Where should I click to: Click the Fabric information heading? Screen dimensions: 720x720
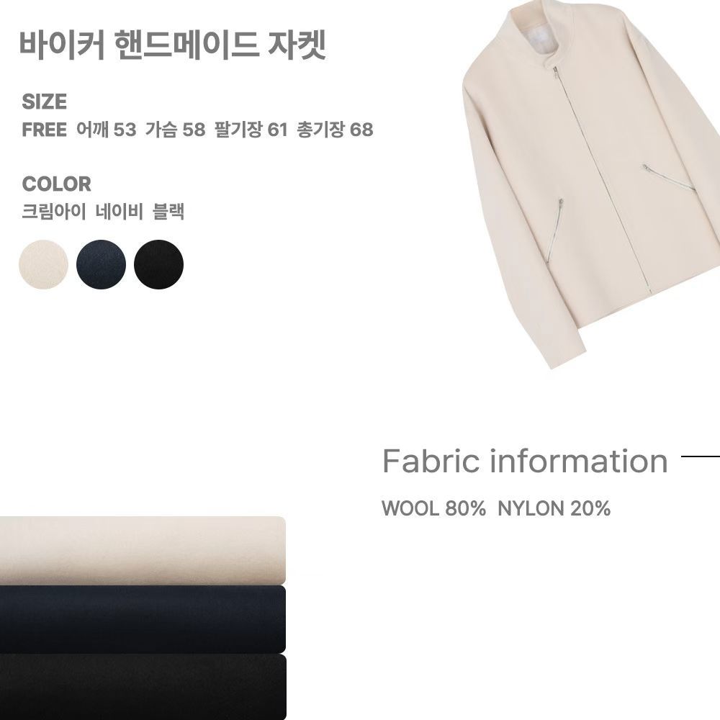pos(525,461)
